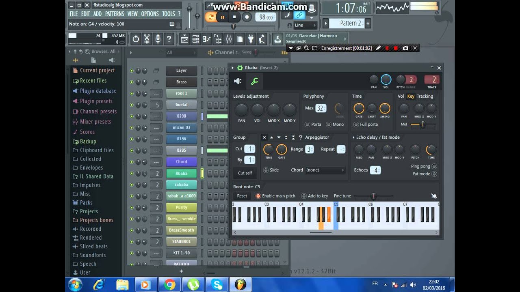Click the Polyphony Max 32 field
This screenshot has height=292, width=520.
point(321,108)
